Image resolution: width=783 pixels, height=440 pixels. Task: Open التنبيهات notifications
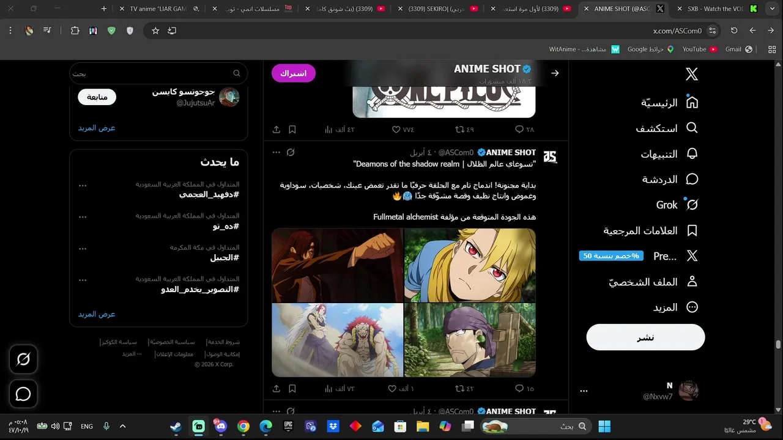tap(669, 154)
